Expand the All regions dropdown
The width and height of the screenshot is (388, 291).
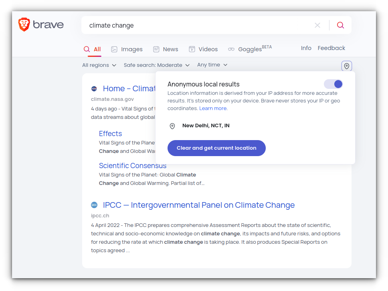pyautogui.click(x=99, y=65)
